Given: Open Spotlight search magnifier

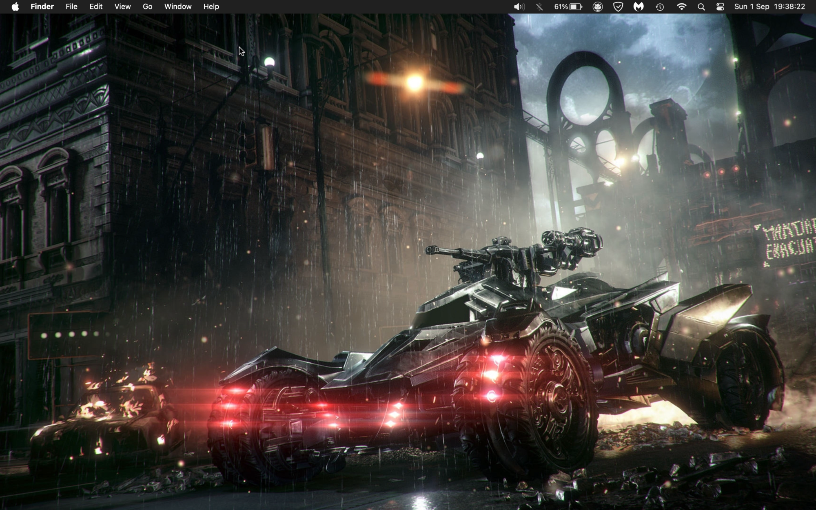Looking at the screenshot, I should (701, 7).
